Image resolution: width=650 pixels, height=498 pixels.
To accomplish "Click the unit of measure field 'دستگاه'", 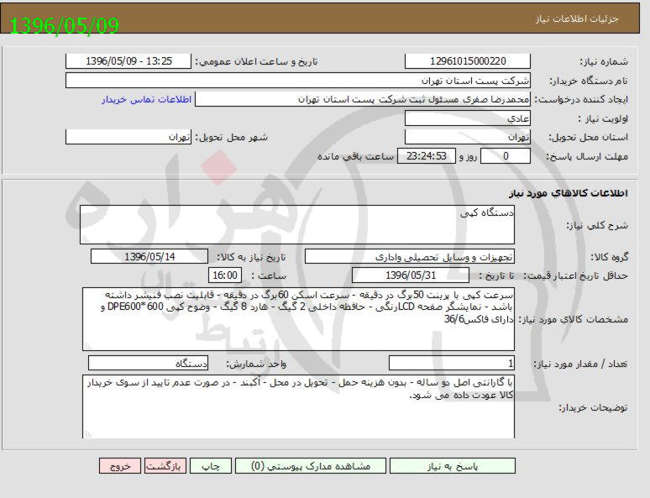I will click(149, 364).
